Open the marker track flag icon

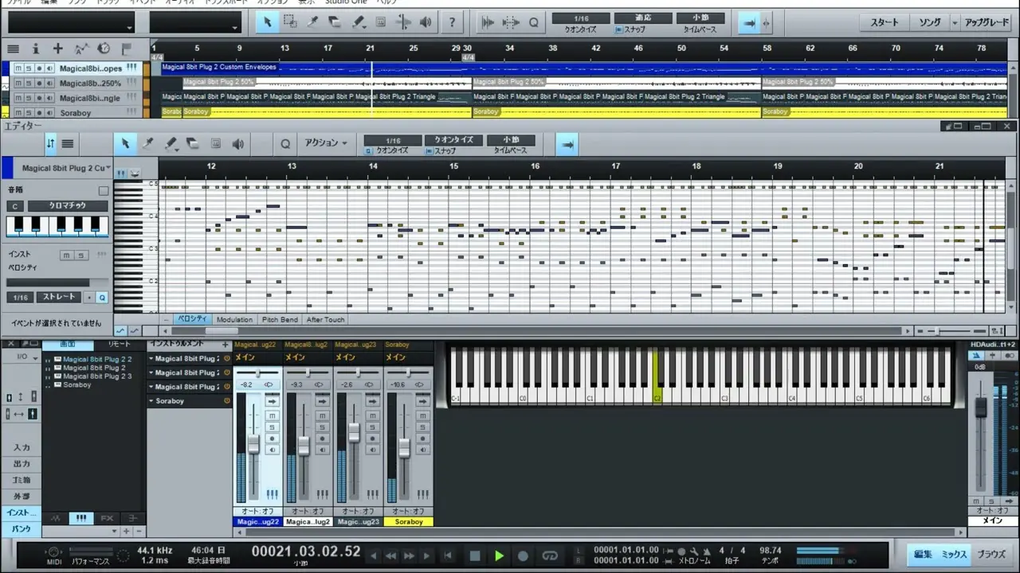coord(126,49)
